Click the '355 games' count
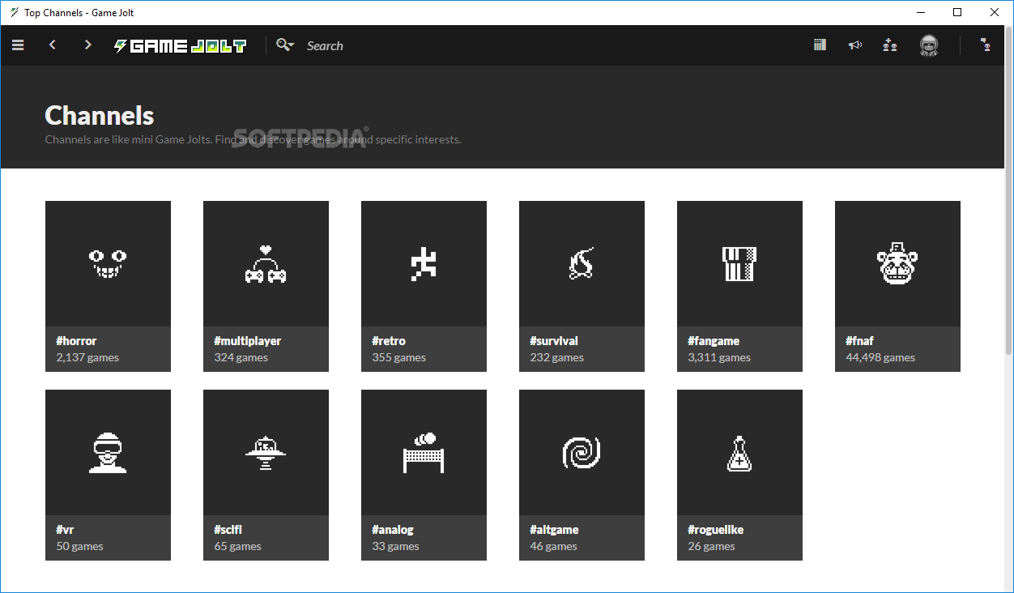1014x593 pixels. [x=399, y=357]
